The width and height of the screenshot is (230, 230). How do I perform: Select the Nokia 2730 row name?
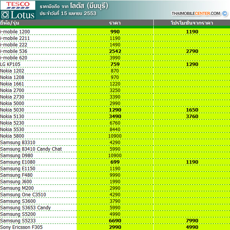tap(12, 97)
